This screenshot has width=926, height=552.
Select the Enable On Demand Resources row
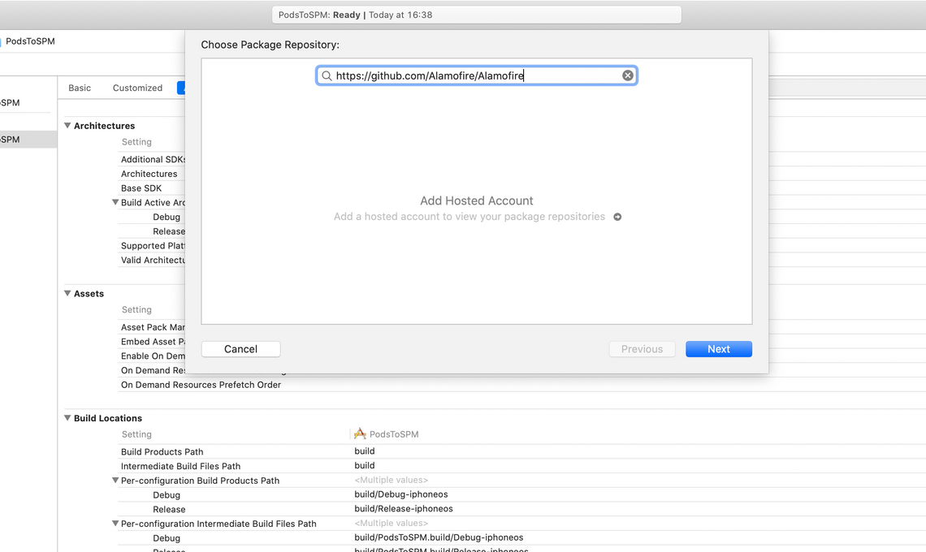(x=153, y=356)
